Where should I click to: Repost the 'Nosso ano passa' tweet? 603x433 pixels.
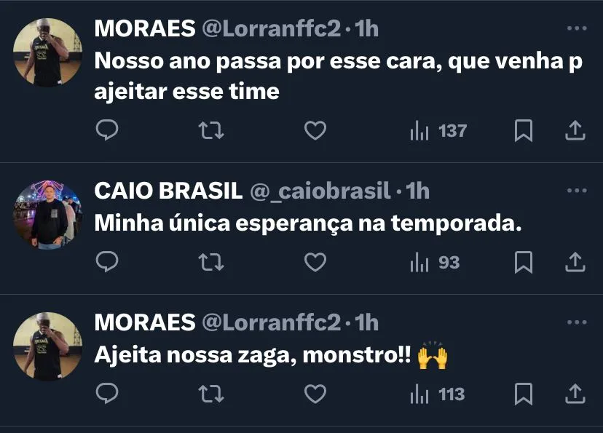(x=211, y=131)
